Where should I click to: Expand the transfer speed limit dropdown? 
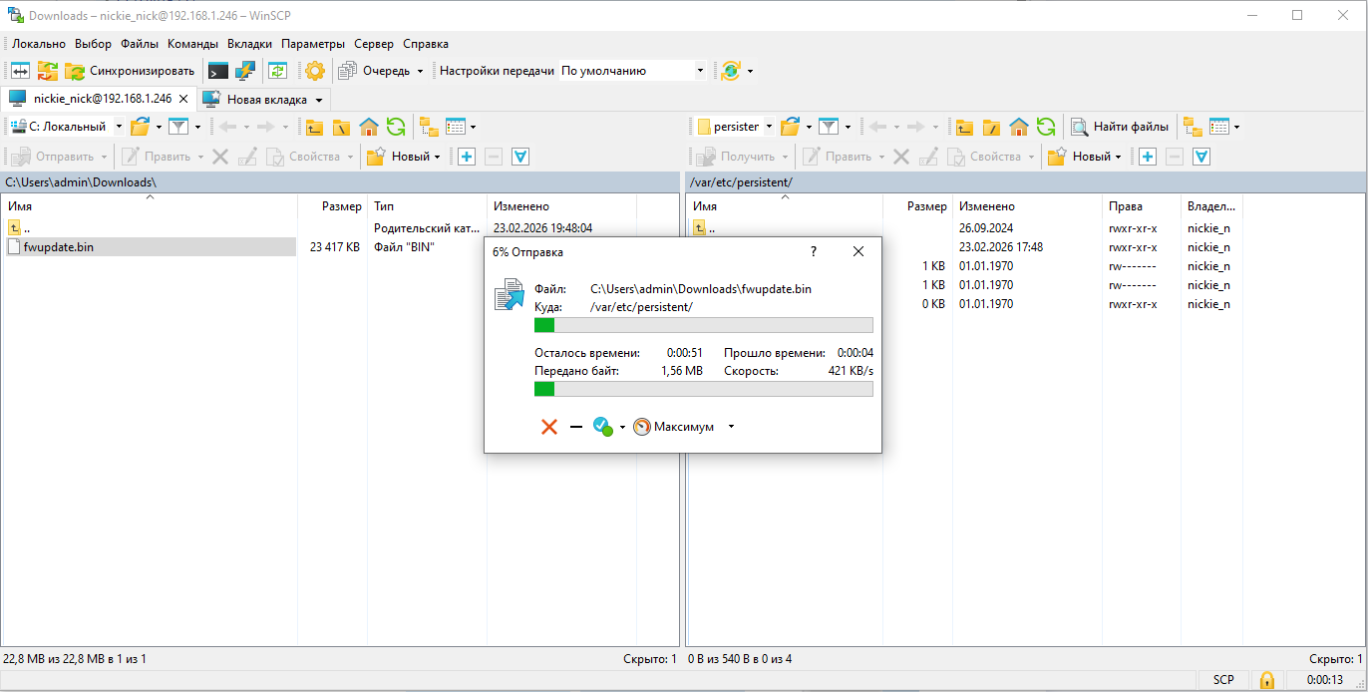click(x=731, y=427)
